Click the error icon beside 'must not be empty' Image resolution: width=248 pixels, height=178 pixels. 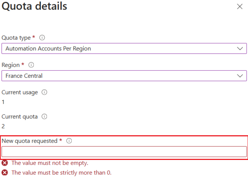(5, 163)
